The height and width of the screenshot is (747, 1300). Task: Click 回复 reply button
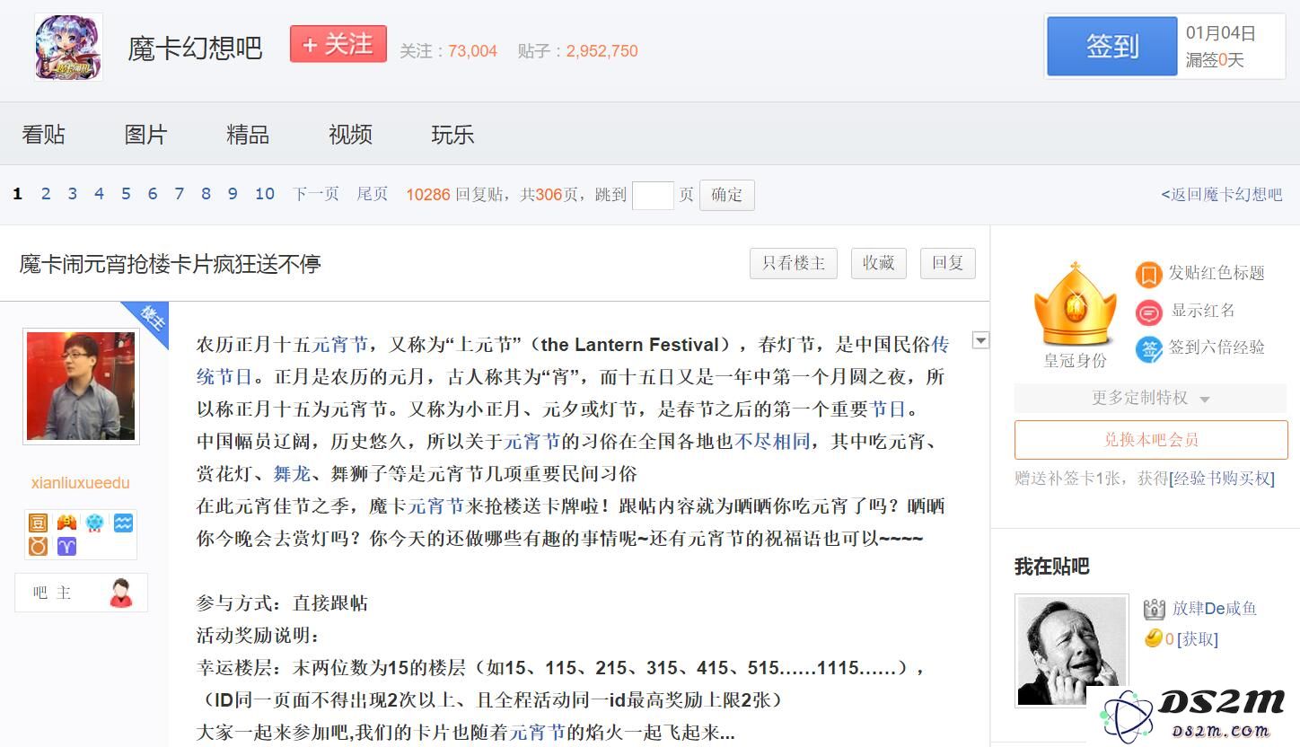pos(948,263)
